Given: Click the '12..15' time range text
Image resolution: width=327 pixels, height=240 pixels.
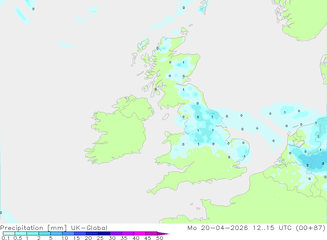Looking at the screenshot, I should (x=264, y=228).
